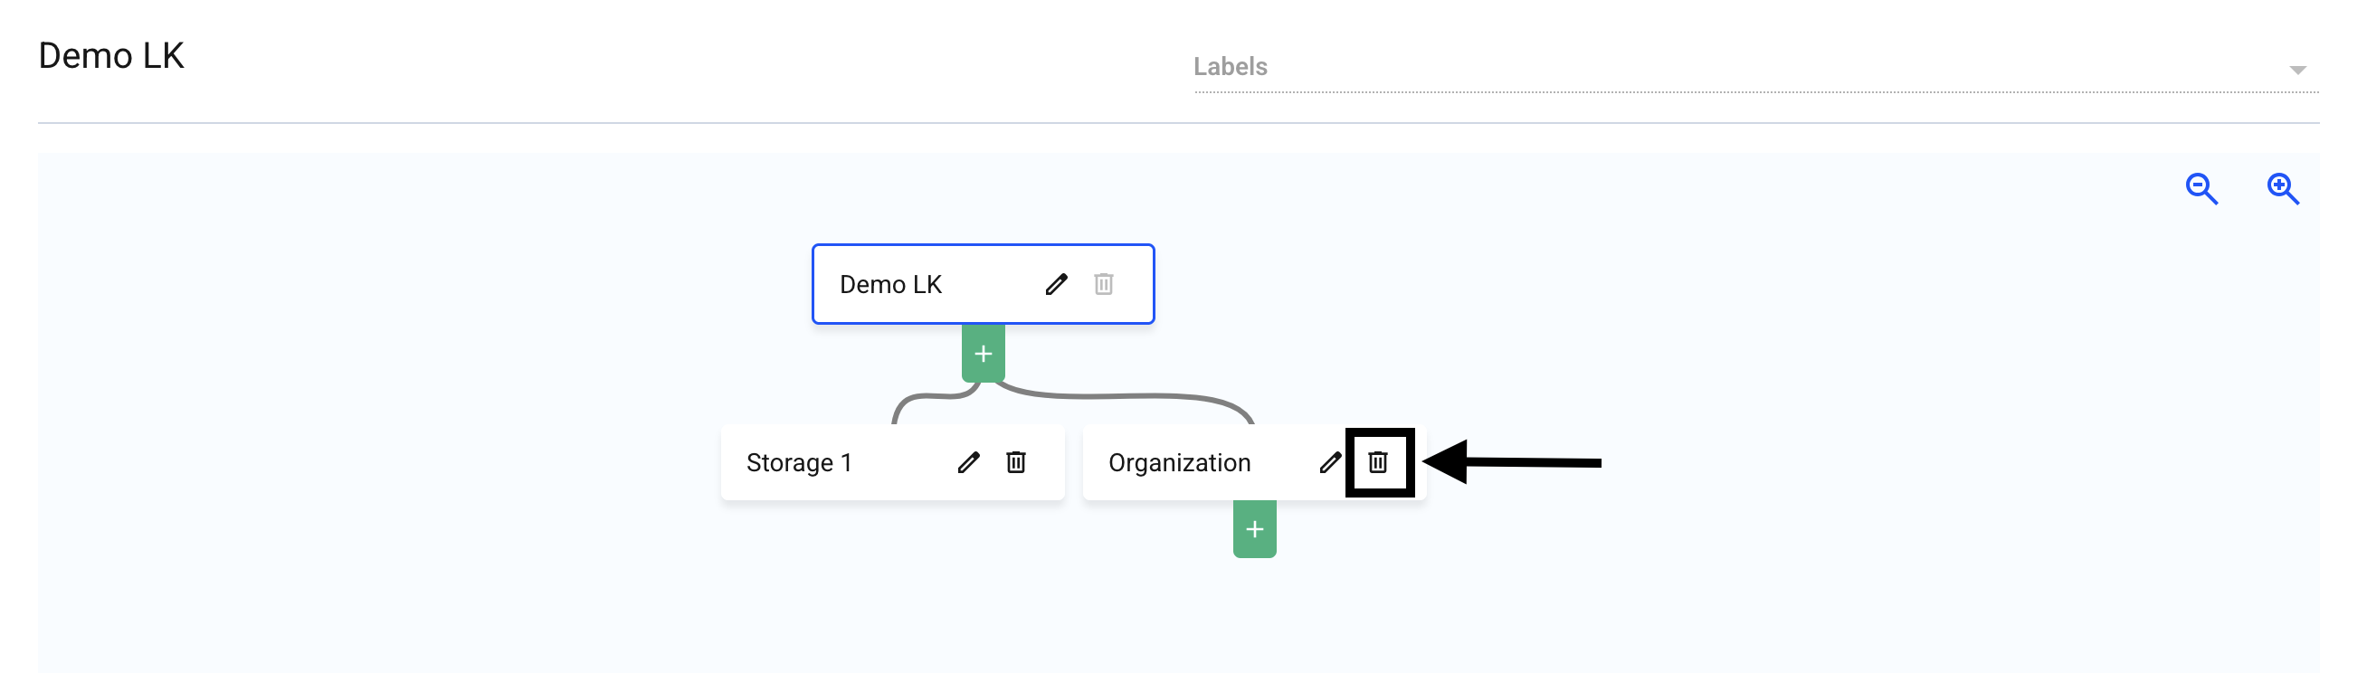Screen dimensions: 2367x673
Task: Click the zoom out magnifier icon
Action: pos(2201,189)
